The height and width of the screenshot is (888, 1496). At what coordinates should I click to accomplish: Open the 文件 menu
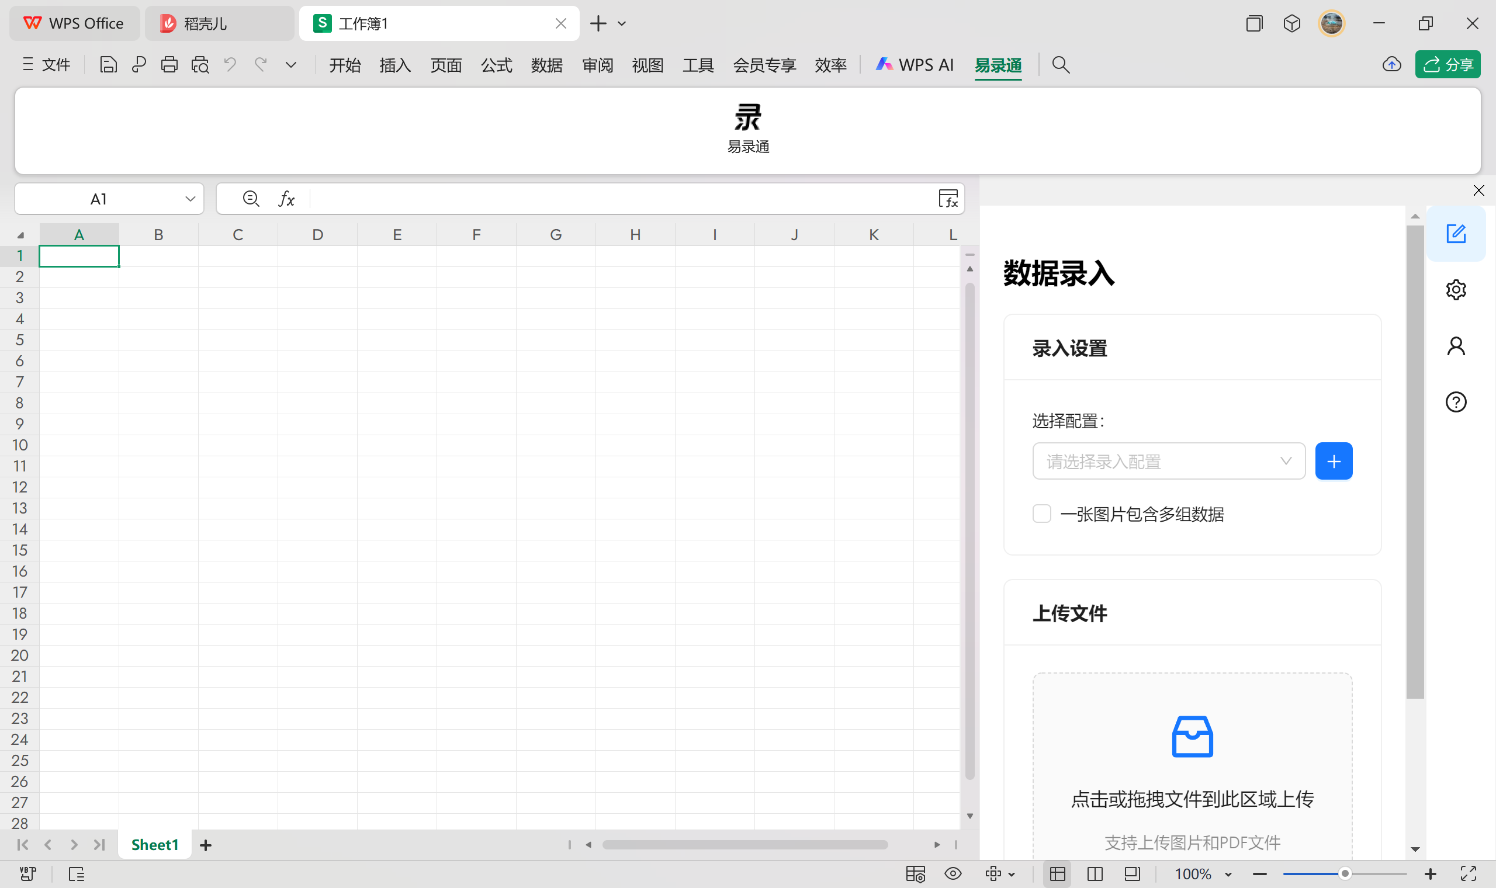[x=46, y=65]
